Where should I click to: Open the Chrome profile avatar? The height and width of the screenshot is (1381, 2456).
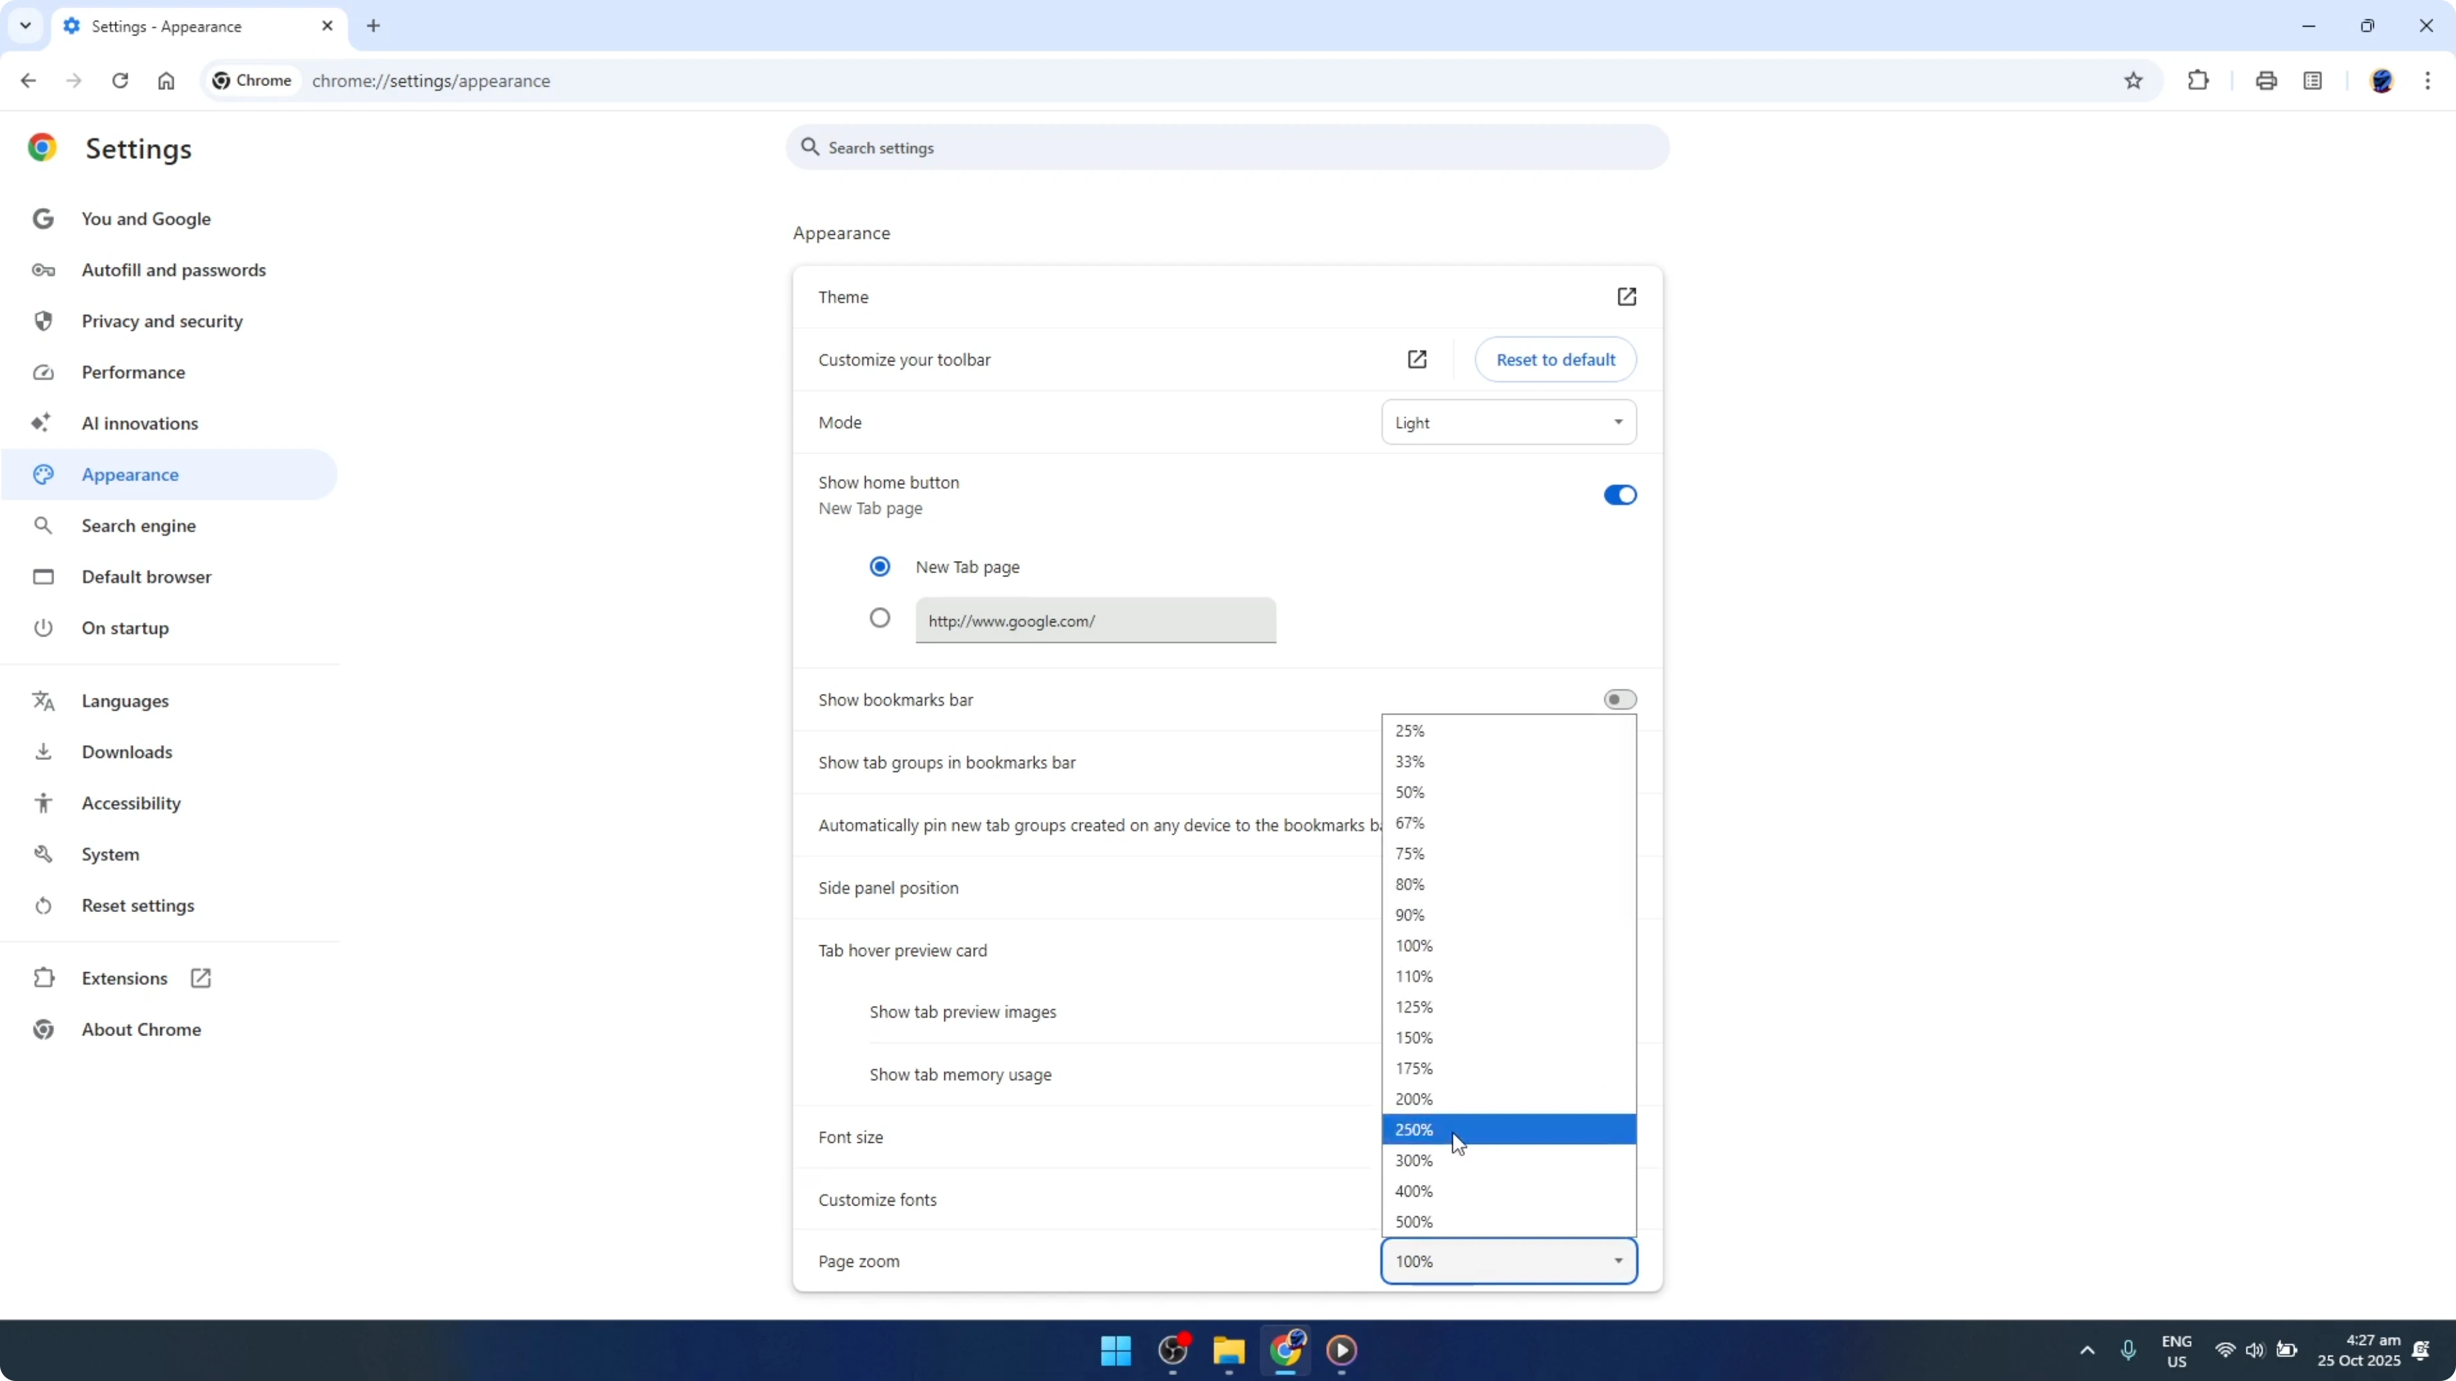coord(2383,80)
